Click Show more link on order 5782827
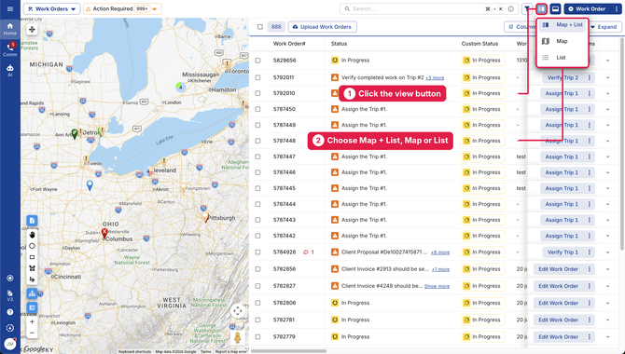Screen dimensions: 625x354 [x=437, y=286]
